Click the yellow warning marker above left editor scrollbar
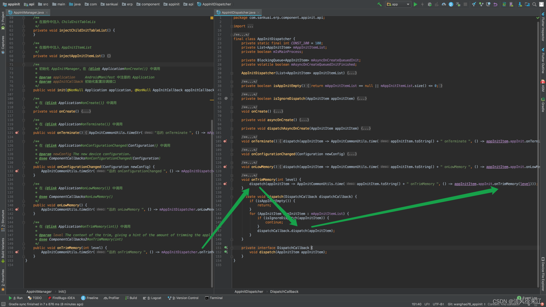 pyautogui.click(x=212, y=18)
